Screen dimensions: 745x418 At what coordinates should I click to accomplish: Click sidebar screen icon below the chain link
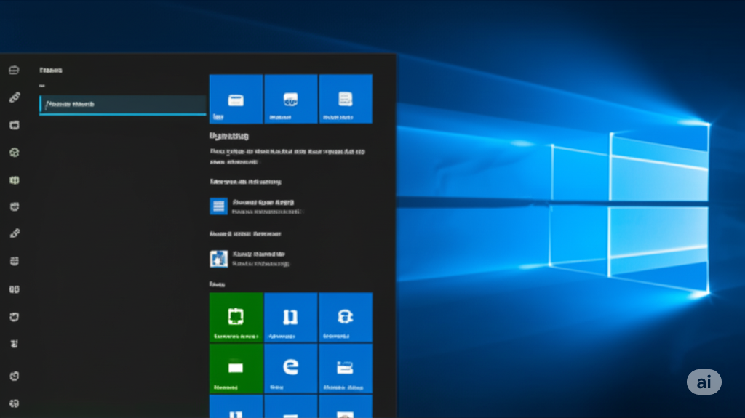[x=15, y=125]
